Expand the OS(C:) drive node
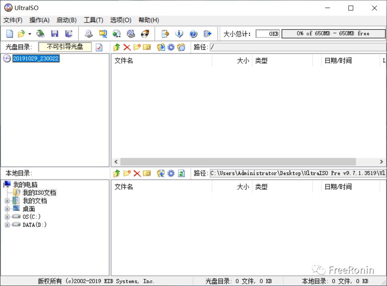The width and height of the screenshot is (387, 286). pos(7,217)
